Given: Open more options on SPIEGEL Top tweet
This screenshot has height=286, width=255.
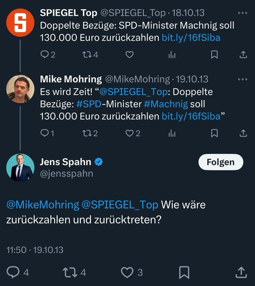Looking at the screenshot, I should [243, 13].
